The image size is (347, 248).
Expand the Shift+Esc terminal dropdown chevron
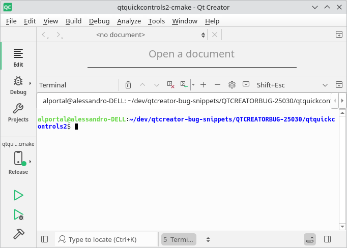coord(325,85)
